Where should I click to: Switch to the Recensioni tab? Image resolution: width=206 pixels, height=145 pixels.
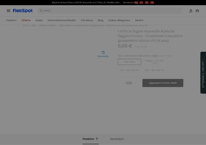pos(117,139)
